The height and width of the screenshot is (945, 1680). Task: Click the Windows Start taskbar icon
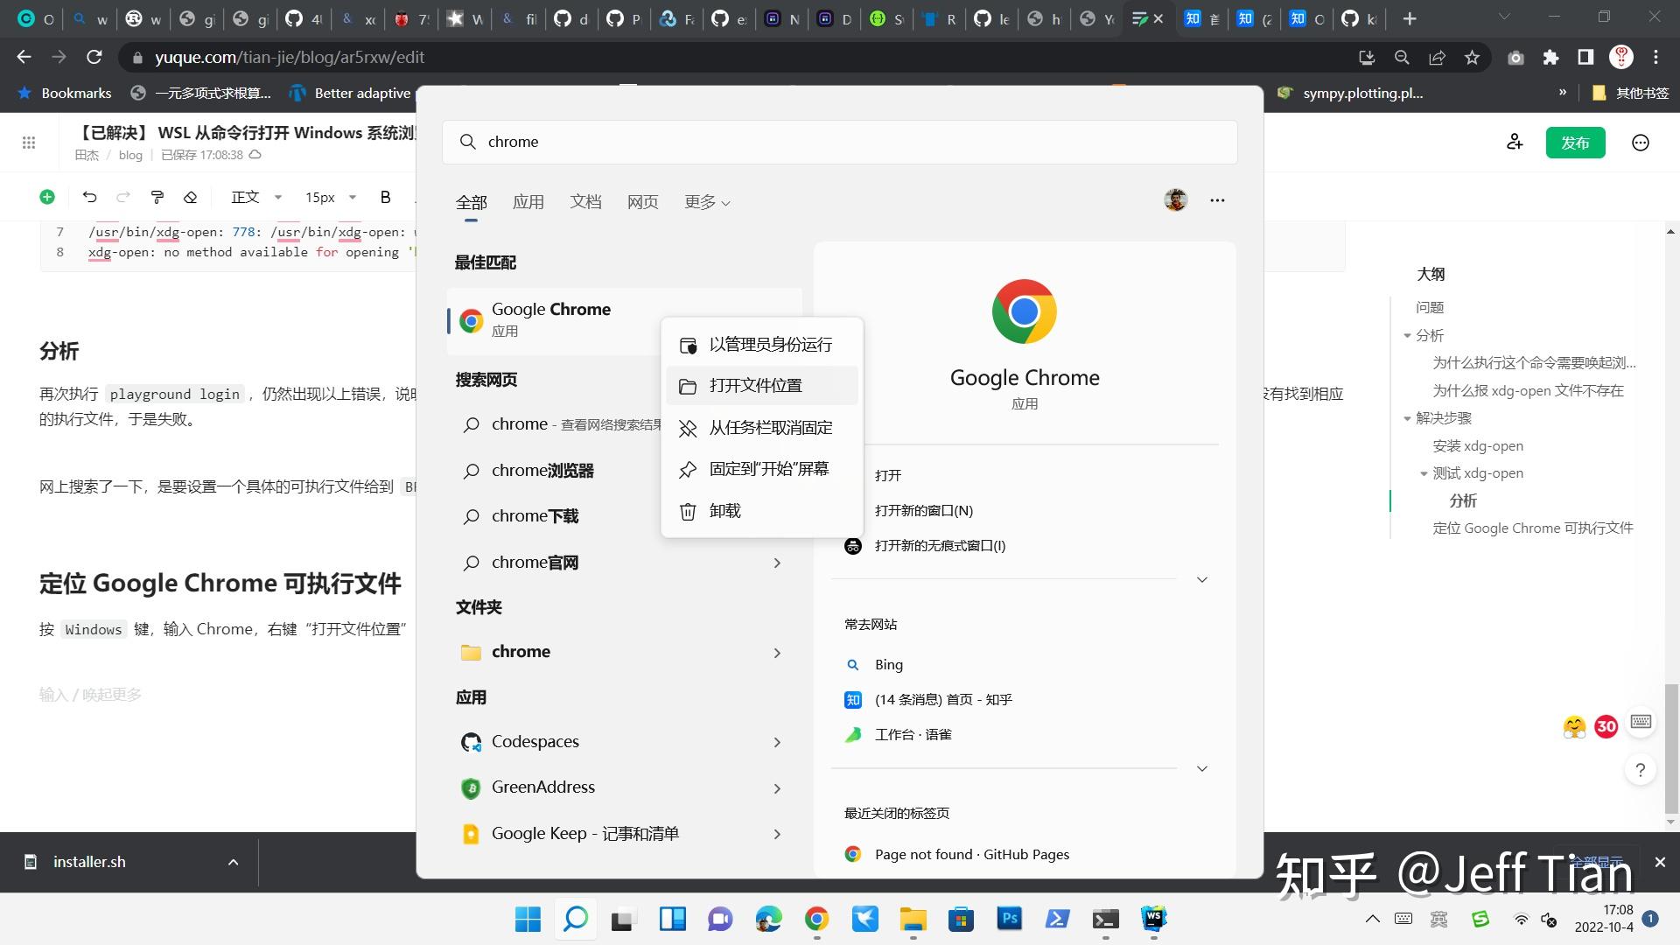[528, 919]
